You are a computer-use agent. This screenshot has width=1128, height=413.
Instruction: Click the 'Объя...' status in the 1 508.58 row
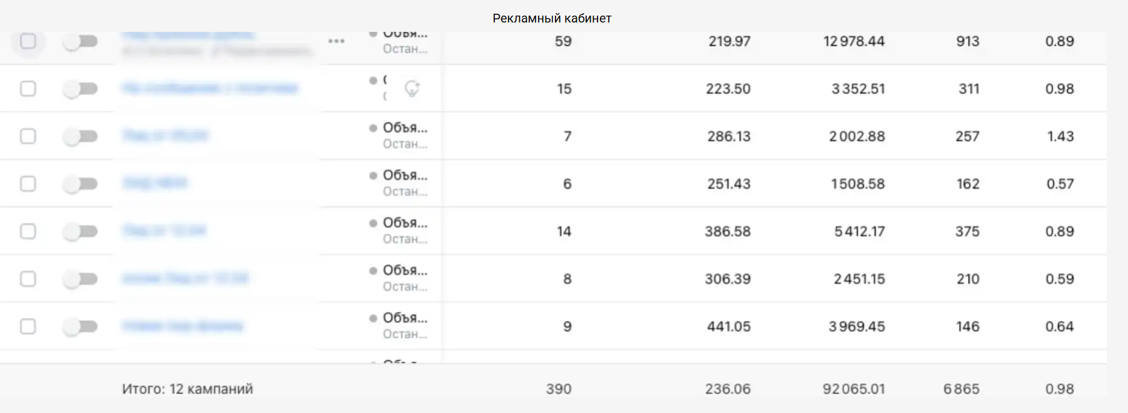click(x=405, y=176)
